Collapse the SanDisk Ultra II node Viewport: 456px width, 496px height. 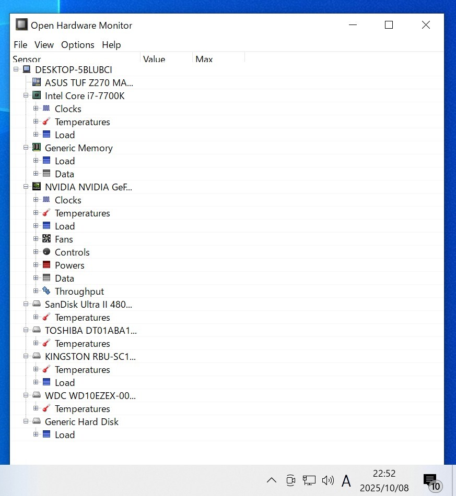click(x=26, y=304)
